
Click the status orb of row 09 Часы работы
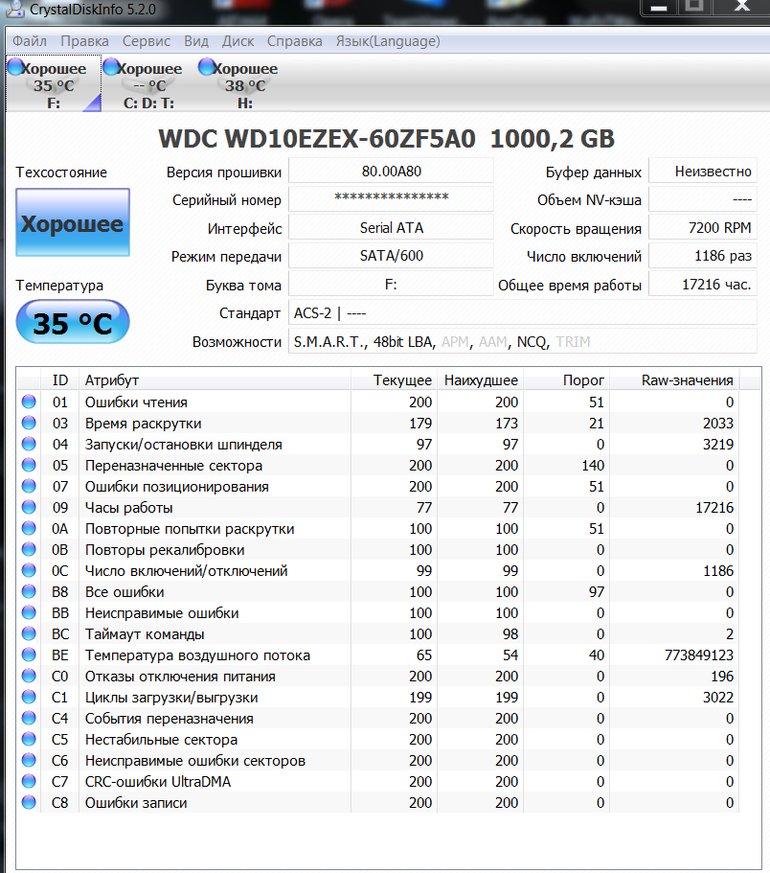29,507
